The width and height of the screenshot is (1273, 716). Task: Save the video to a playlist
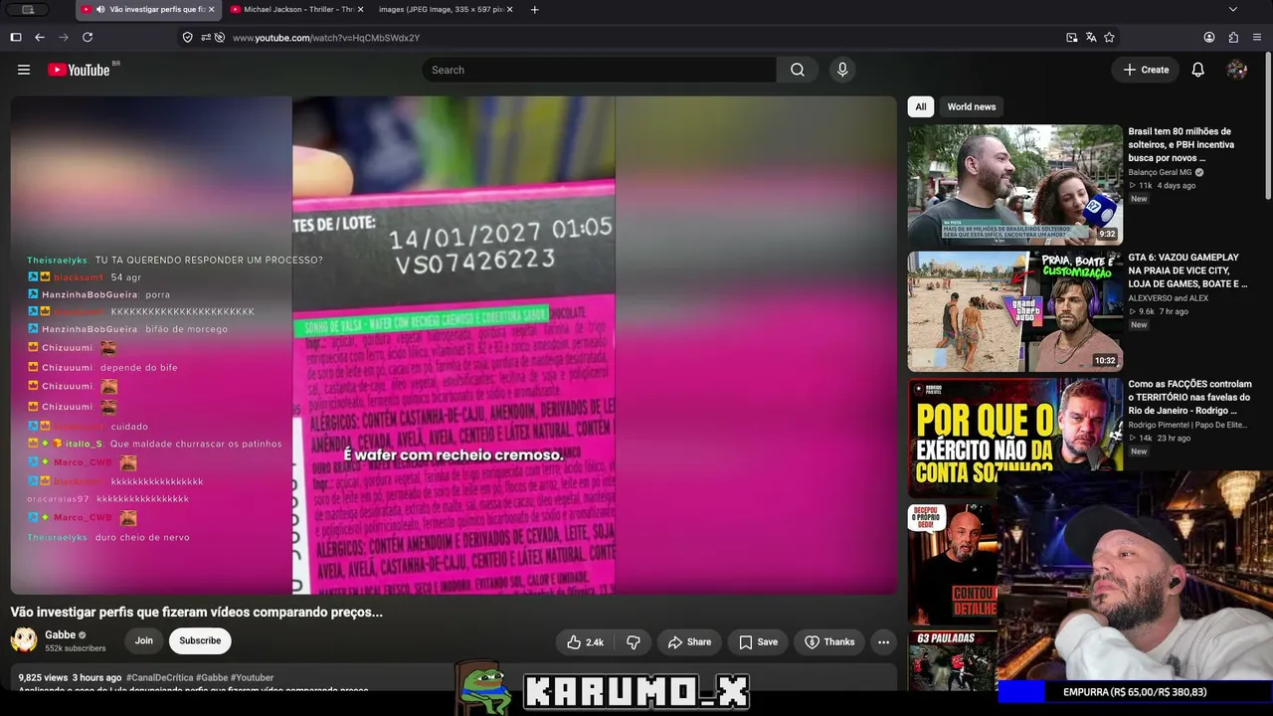(x=758, y=641)
